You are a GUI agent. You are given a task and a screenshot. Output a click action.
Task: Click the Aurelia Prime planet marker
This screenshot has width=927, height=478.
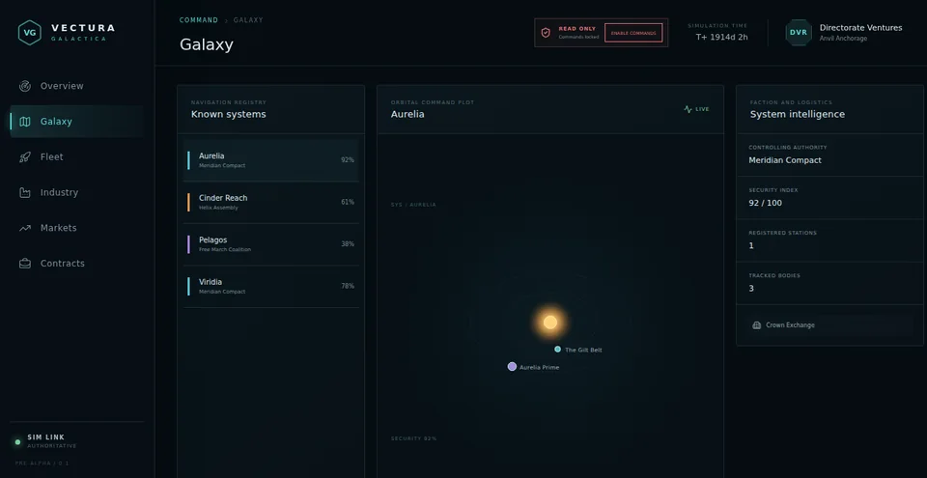tap(512, 367)
